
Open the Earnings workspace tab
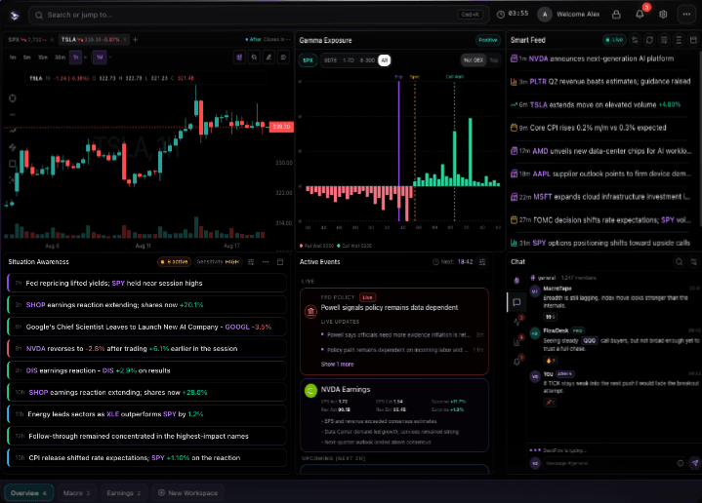(x=124, y=493)
